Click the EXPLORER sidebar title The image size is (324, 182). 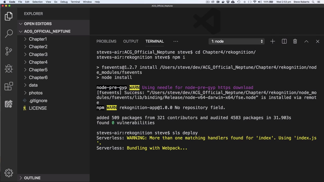pyautogui.click(x=33, y=14)
